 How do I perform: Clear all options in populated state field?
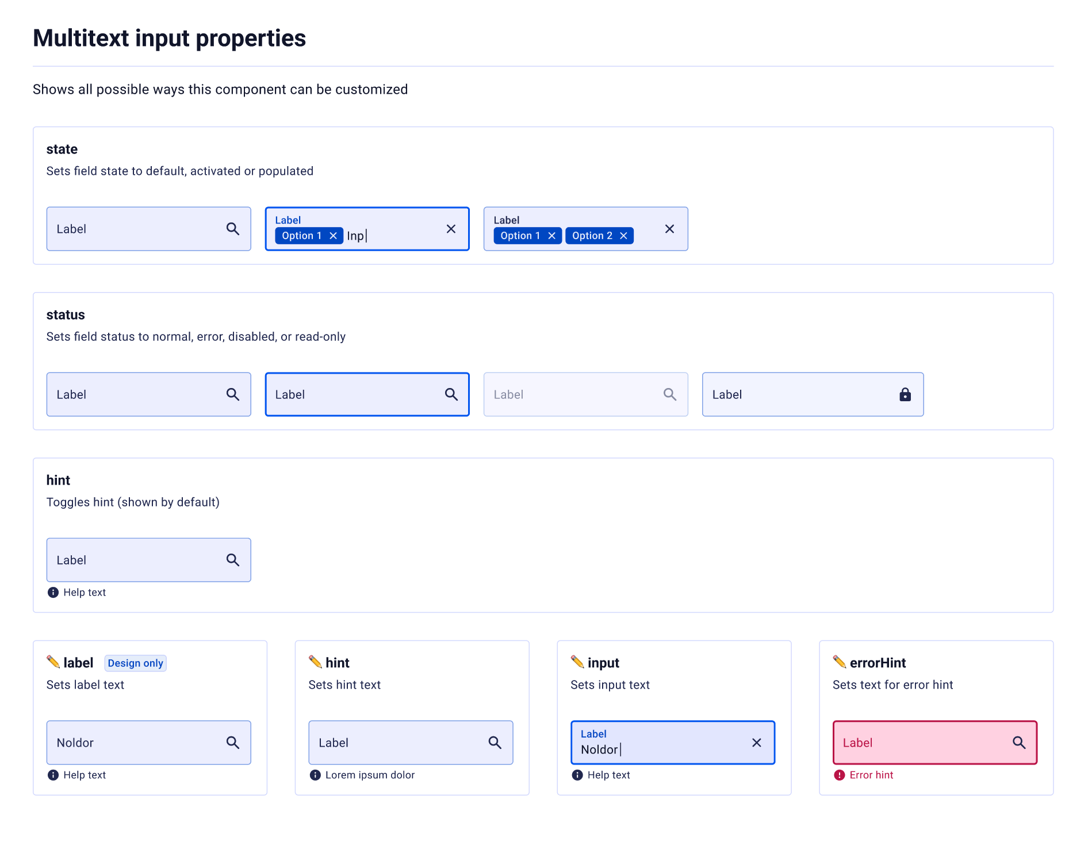pos(670,229)
